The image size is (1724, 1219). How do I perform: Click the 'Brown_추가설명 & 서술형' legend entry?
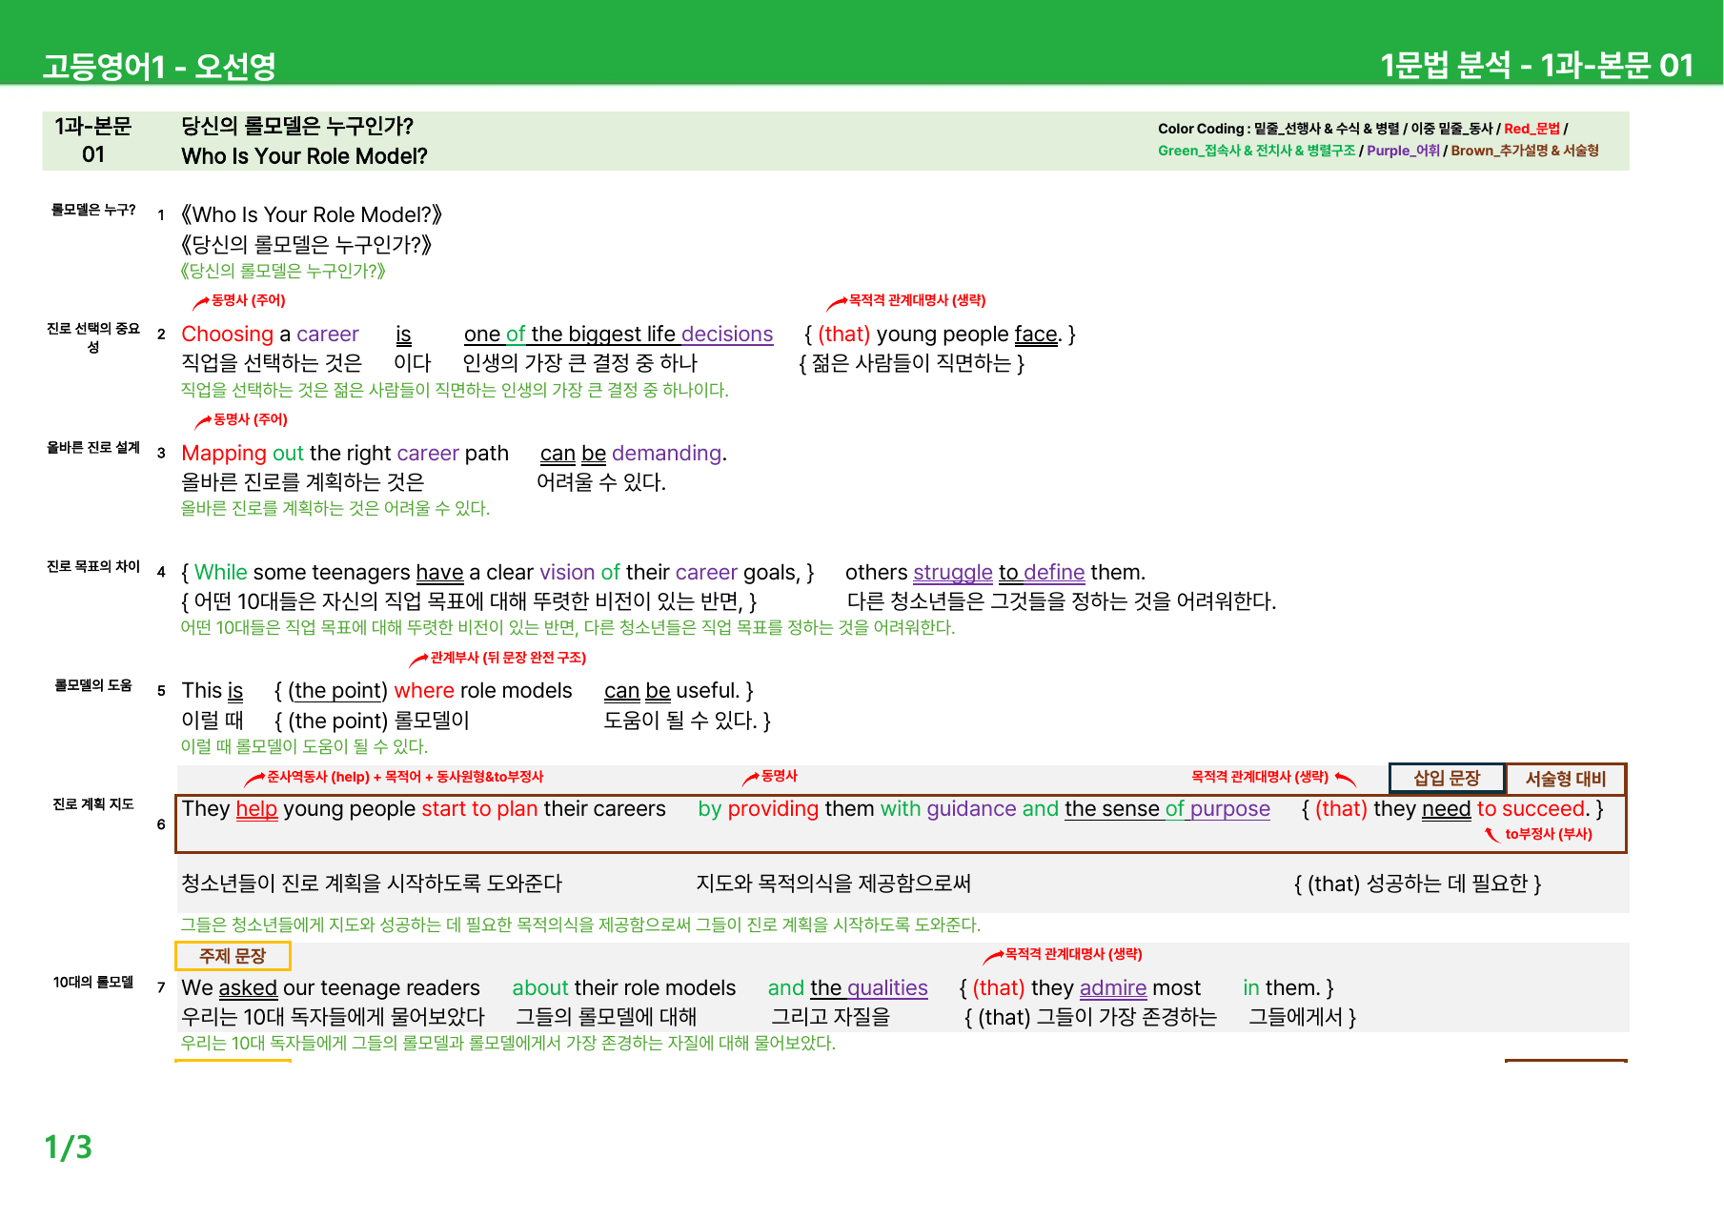(1525, 150)
